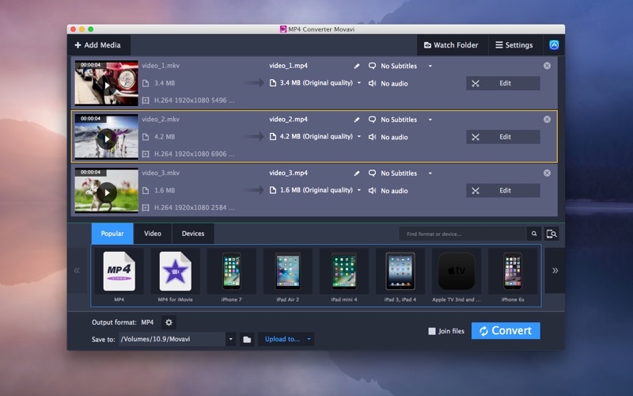Click the Convert button
Image resolution: width=633 pixels, height=396 pixels.
pyautogui.click(x=506, y=330)
